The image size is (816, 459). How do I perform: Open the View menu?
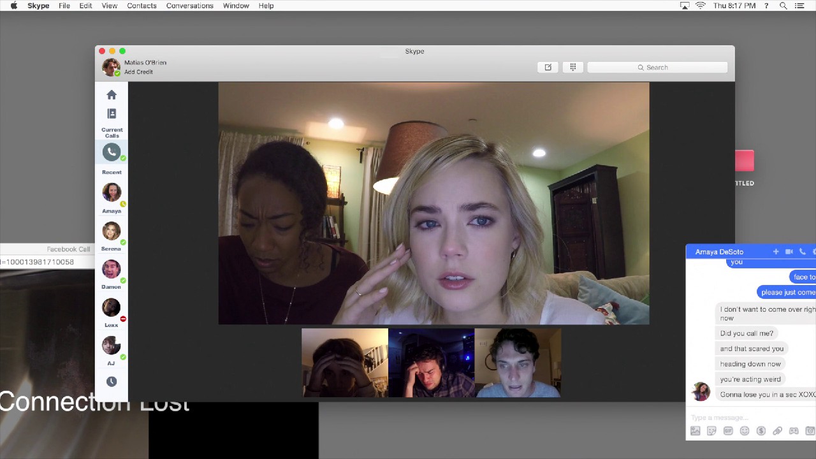coord(110,6)
